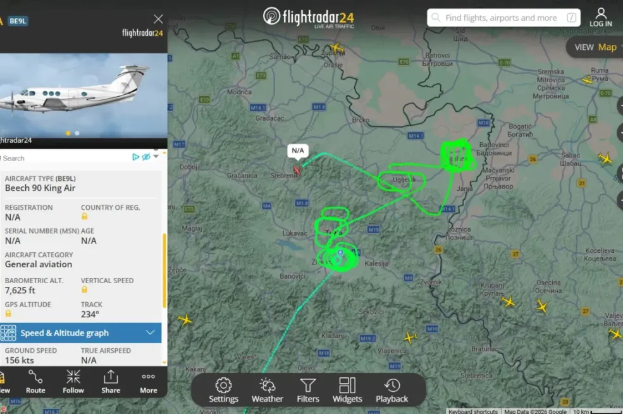Open the Settings gear in bottom toolbar
Viewport: 623px width, 414px height.
(223, 390)
